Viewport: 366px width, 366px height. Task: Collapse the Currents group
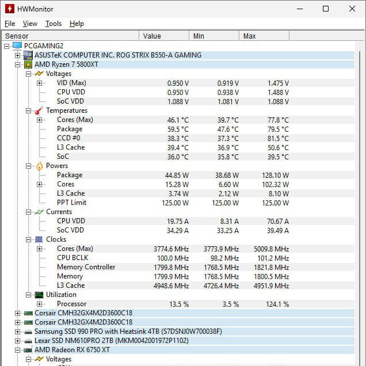tap(28, 212)
